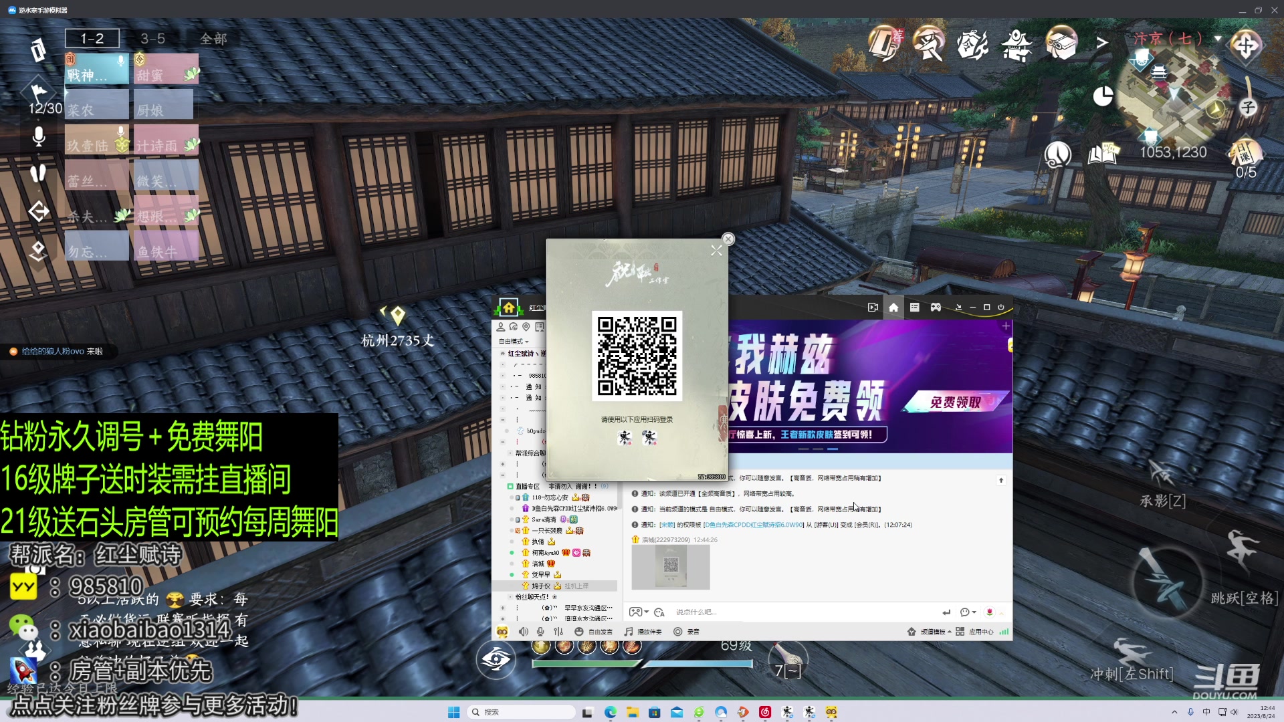
Task: Click the 免费领取 banner button
Action: click(x=955, y=402)
